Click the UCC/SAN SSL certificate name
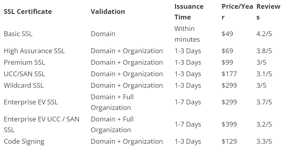284x154 pixels. (x=24, y=74)
